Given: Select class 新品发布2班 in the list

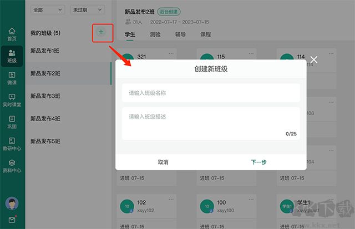Looking at the screenshot, I should 68,73.
